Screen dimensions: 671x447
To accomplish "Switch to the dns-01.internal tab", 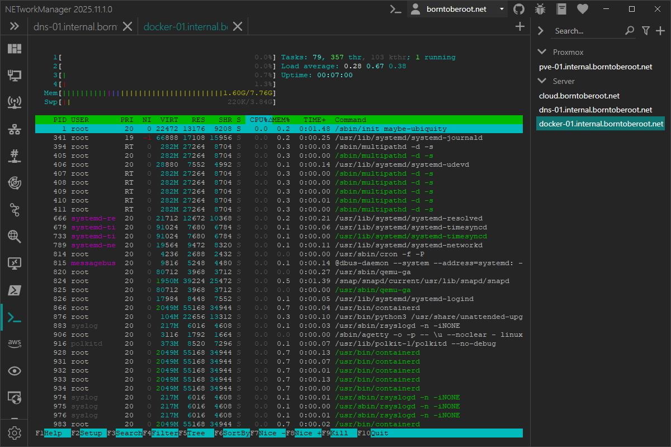I will click(75, 26).
